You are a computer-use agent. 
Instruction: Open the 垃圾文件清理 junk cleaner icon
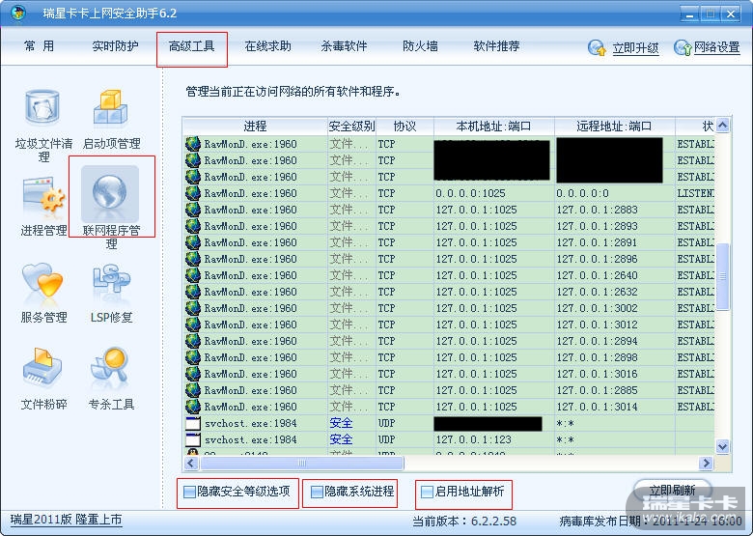42,106
